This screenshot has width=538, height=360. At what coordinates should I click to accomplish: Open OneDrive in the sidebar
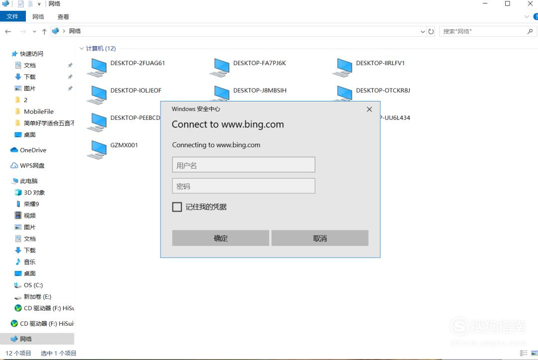point(32,150)
